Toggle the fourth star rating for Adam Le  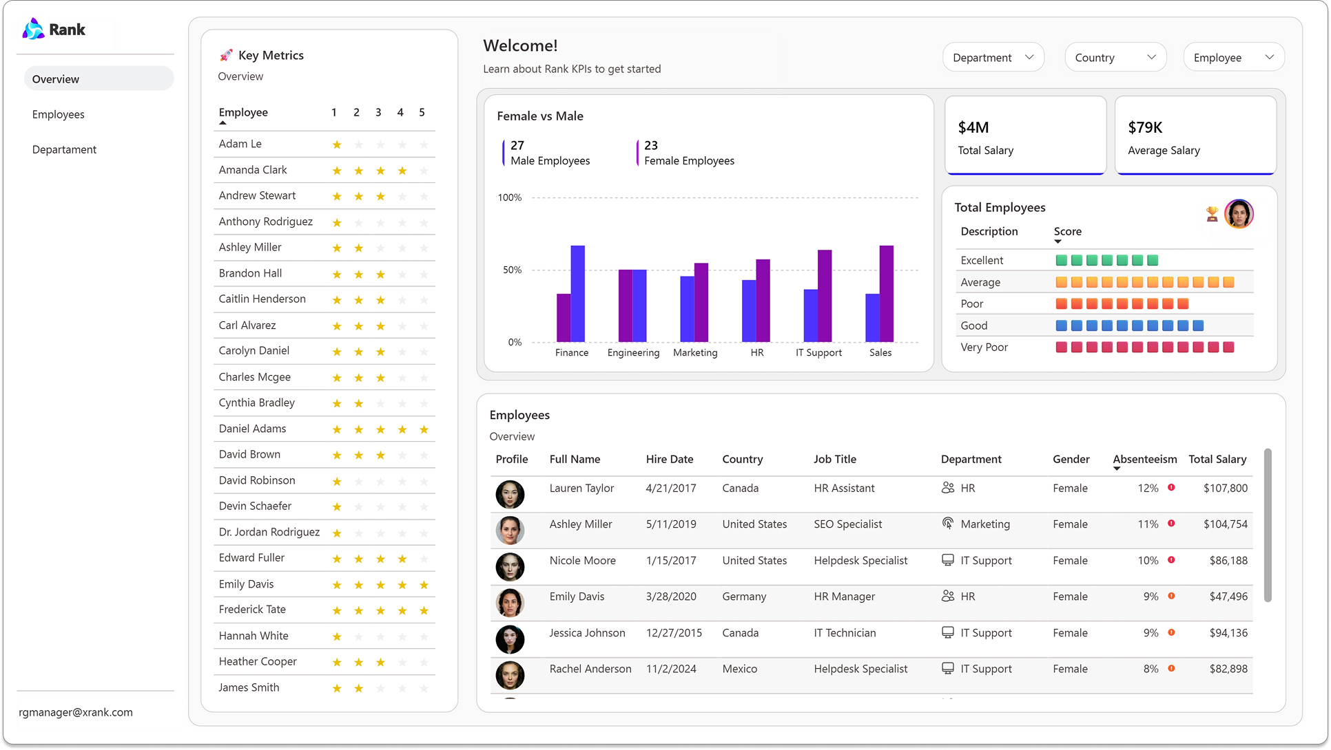tap(402, 144)
